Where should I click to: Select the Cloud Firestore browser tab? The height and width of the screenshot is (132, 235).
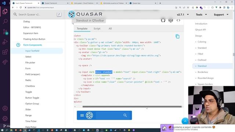(84, 3)
